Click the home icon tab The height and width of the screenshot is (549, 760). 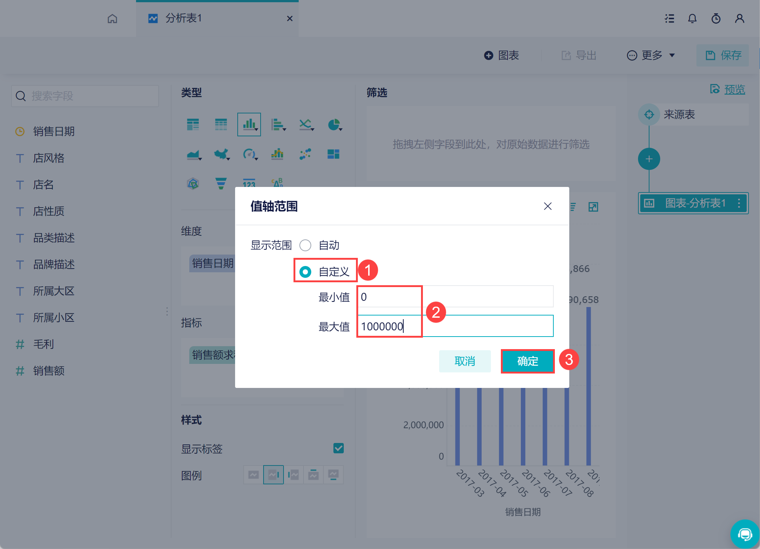112,18
